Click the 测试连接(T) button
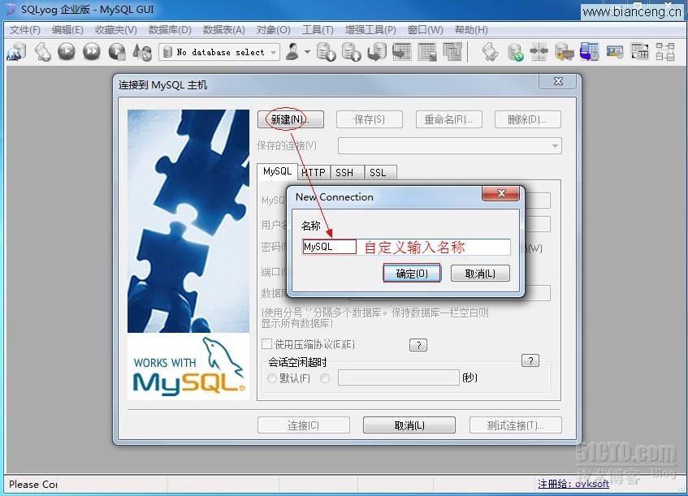 click(516, 425)
